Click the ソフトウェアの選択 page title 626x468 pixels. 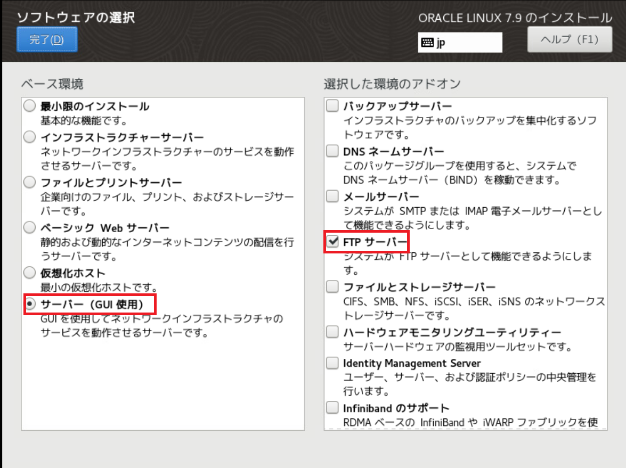[x=76, y=17]
